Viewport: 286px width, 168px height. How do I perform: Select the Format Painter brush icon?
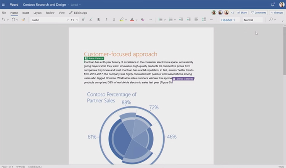23,20
